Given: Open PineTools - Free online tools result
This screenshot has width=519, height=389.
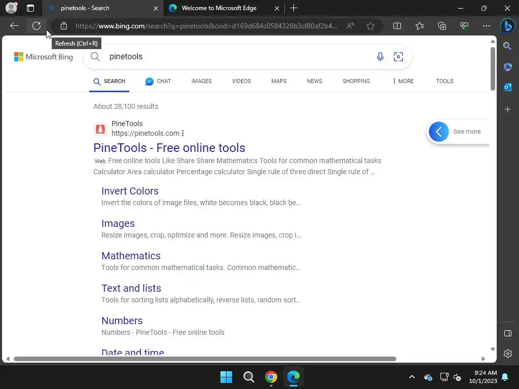Looking at the screenshot, I should [x=169, y=148].
